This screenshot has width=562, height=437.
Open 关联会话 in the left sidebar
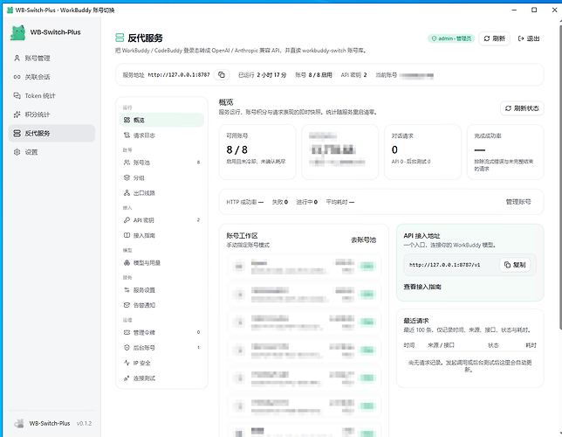pyautogui.click(x=51, y=77)
